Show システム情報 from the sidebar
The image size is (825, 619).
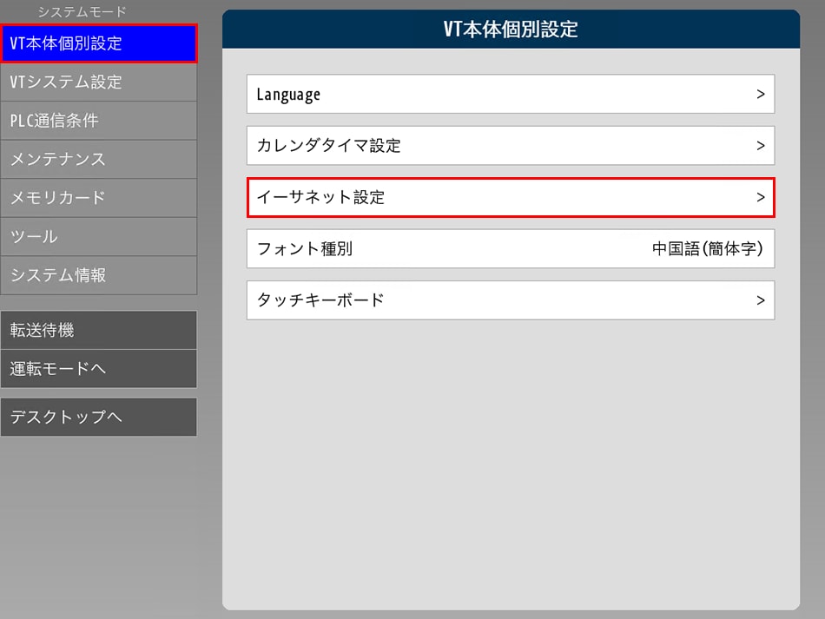pos(98,275)
